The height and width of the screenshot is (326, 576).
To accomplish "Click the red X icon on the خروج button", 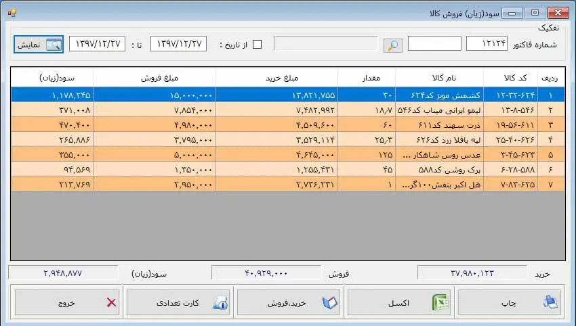I will tap(111, 302).
